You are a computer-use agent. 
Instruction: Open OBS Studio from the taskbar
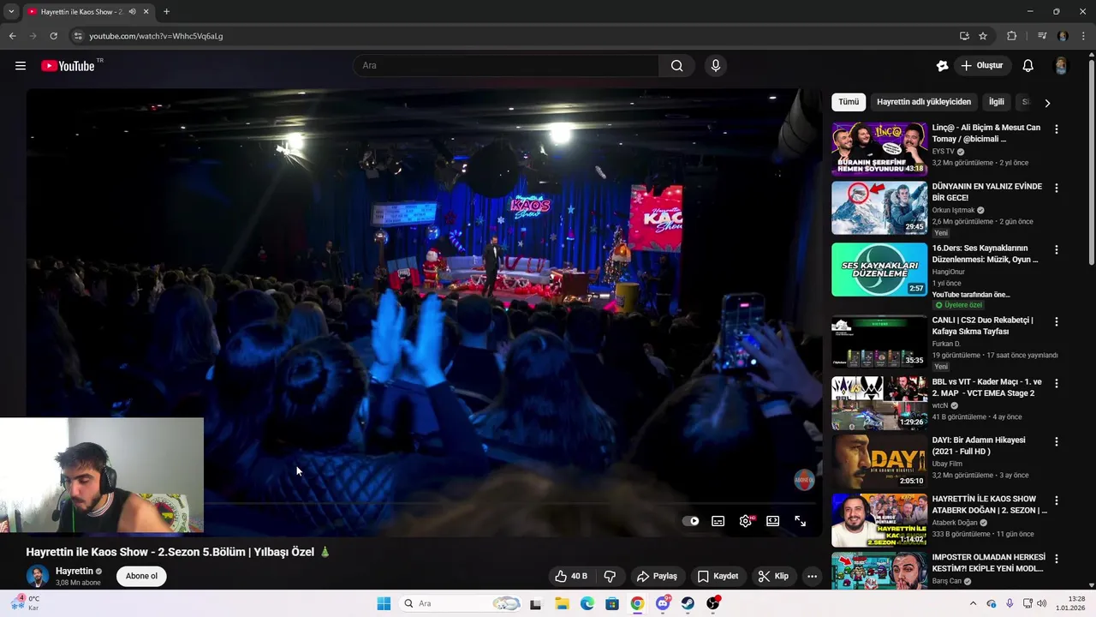(x=712, y=604)
